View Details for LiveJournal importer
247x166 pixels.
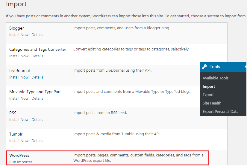[x=37, y=77]
